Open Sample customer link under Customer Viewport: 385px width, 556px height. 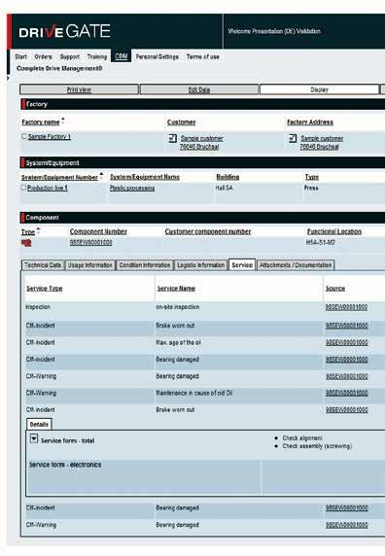tap(201, 138)
